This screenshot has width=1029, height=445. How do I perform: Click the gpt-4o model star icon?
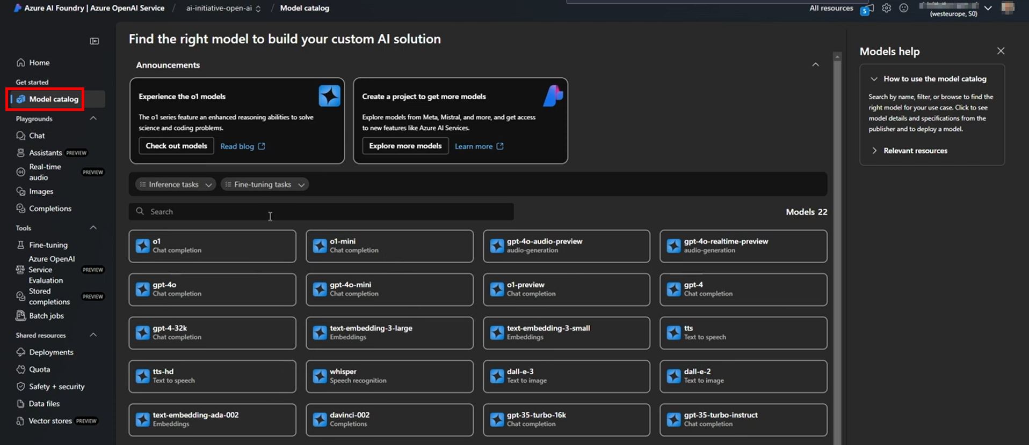tap(143, 290)
